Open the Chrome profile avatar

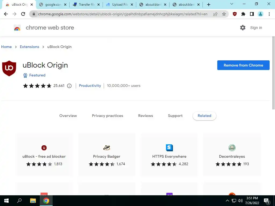tap(260, 14)
